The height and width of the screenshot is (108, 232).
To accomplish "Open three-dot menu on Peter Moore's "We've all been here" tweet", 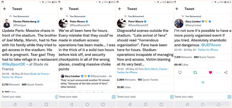I will (114, 21).
